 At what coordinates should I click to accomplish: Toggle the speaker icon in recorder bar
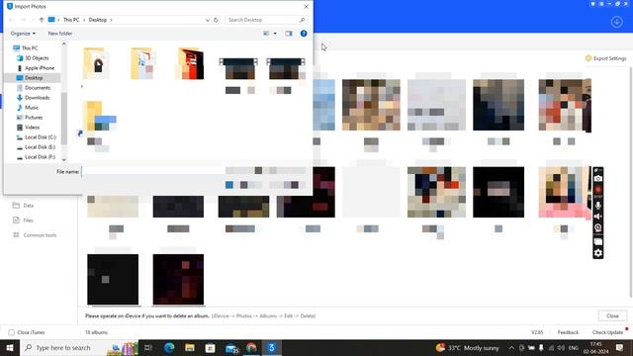pyautogui.click(x=597, y=217)
